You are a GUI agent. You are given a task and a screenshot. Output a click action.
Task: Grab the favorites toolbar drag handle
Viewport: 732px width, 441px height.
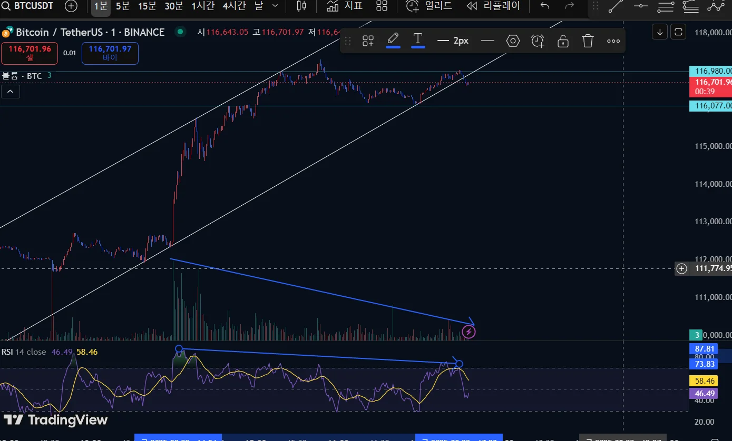click(596, 6)
